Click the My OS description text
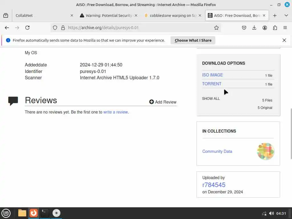292x219 pixels. (31, 53)
